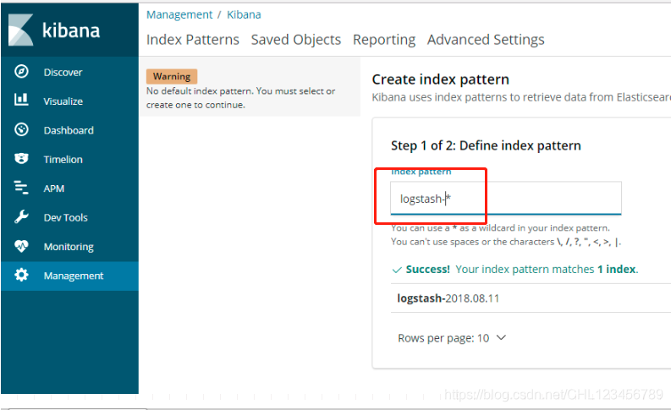Open Monitoring in the sidebar
671x410 pixels.
[69, 247]
